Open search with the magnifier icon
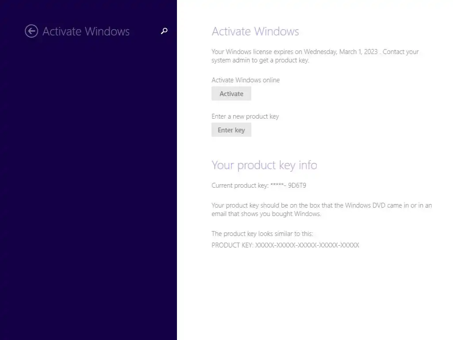 (x=164, y=31)
